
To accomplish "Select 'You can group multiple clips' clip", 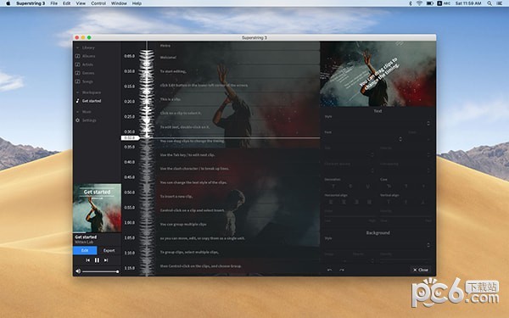I will coord(183,224).
